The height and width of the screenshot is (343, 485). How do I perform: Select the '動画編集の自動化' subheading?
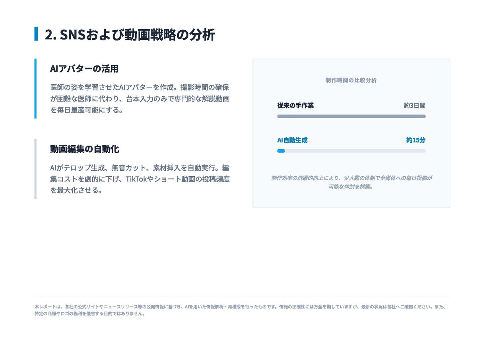tap(85, 149)
